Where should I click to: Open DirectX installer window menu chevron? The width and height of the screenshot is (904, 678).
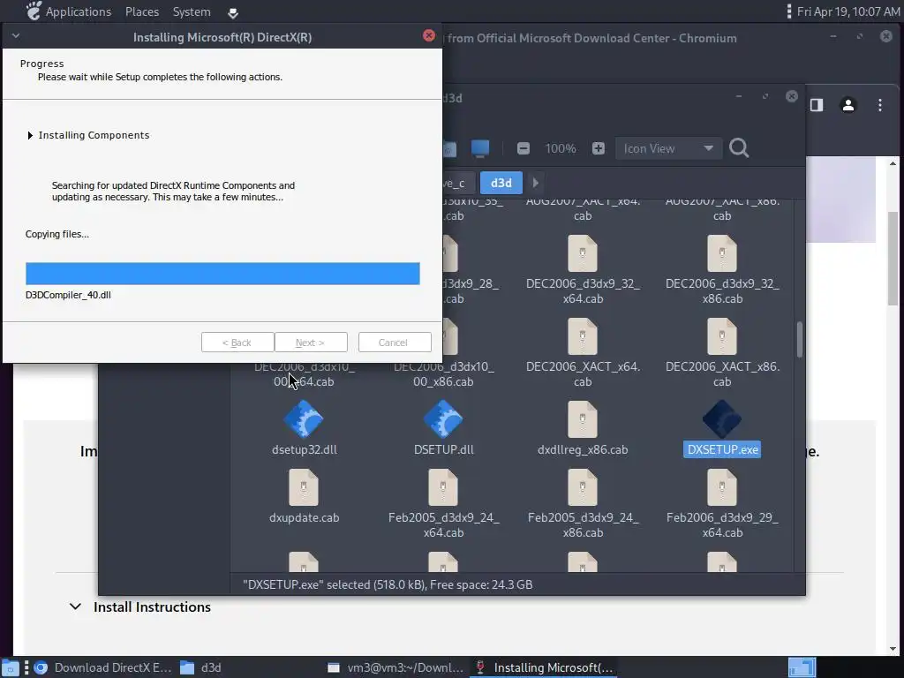pos(16,35)
